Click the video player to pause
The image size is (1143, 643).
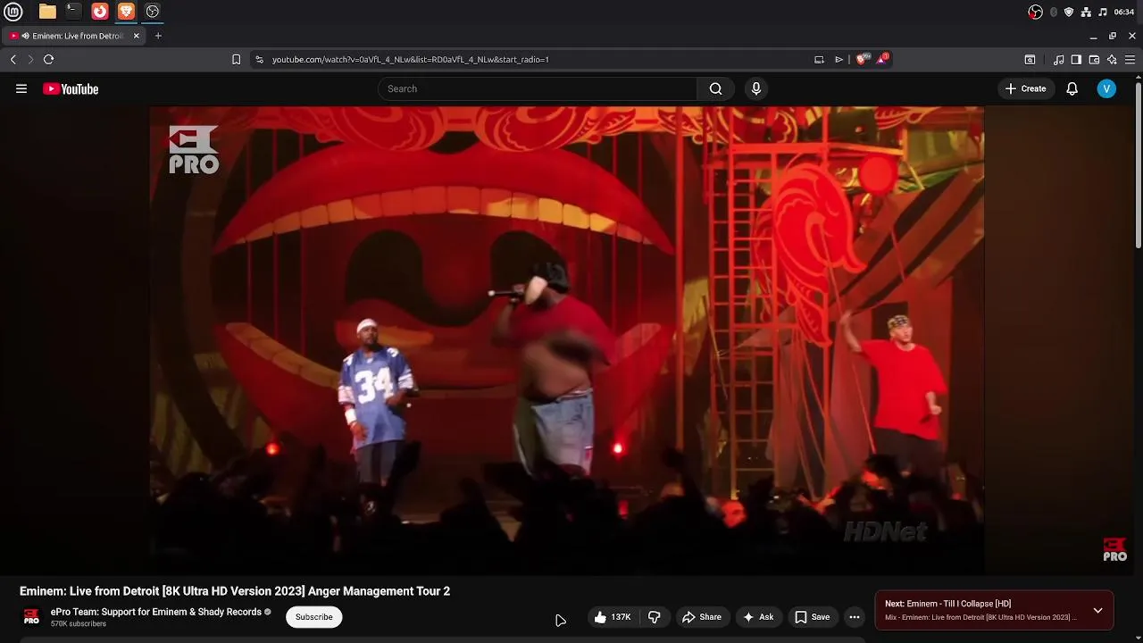coord(567,339)
